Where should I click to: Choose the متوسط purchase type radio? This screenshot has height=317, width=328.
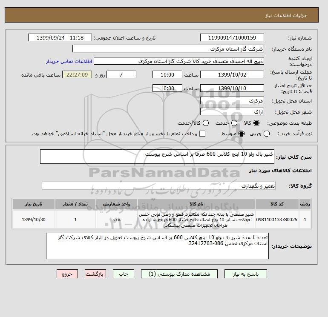pyautogui.click(x=242, y=134)
